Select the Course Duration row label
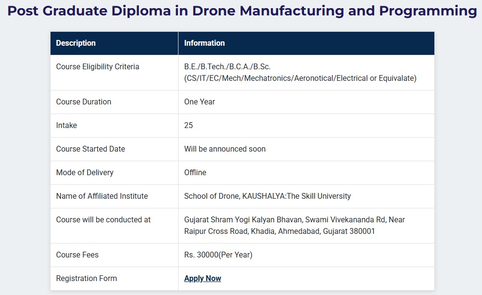482x295 pixels. coord(84,102)
